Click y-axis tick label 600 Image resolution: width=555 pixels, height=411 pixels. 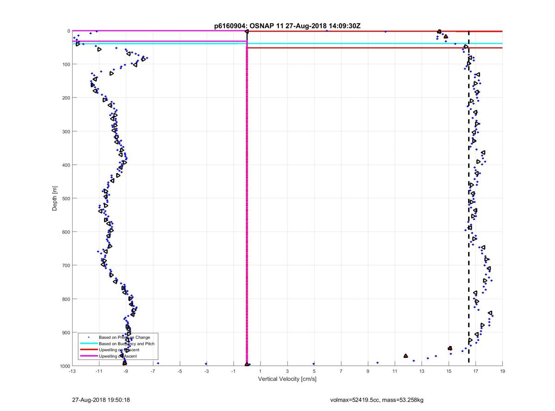click(x=65, y=232)
